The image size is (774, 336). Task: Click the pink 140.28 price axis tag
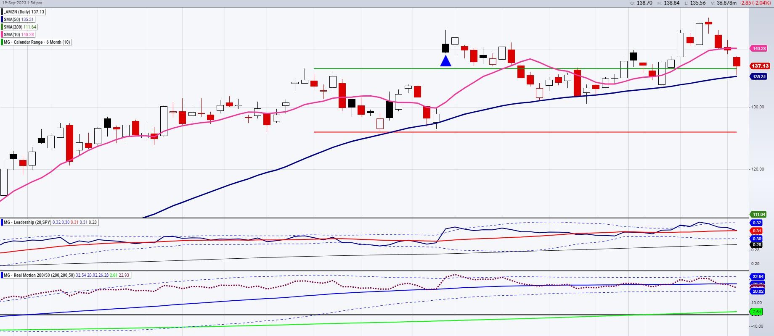[759, 48]
